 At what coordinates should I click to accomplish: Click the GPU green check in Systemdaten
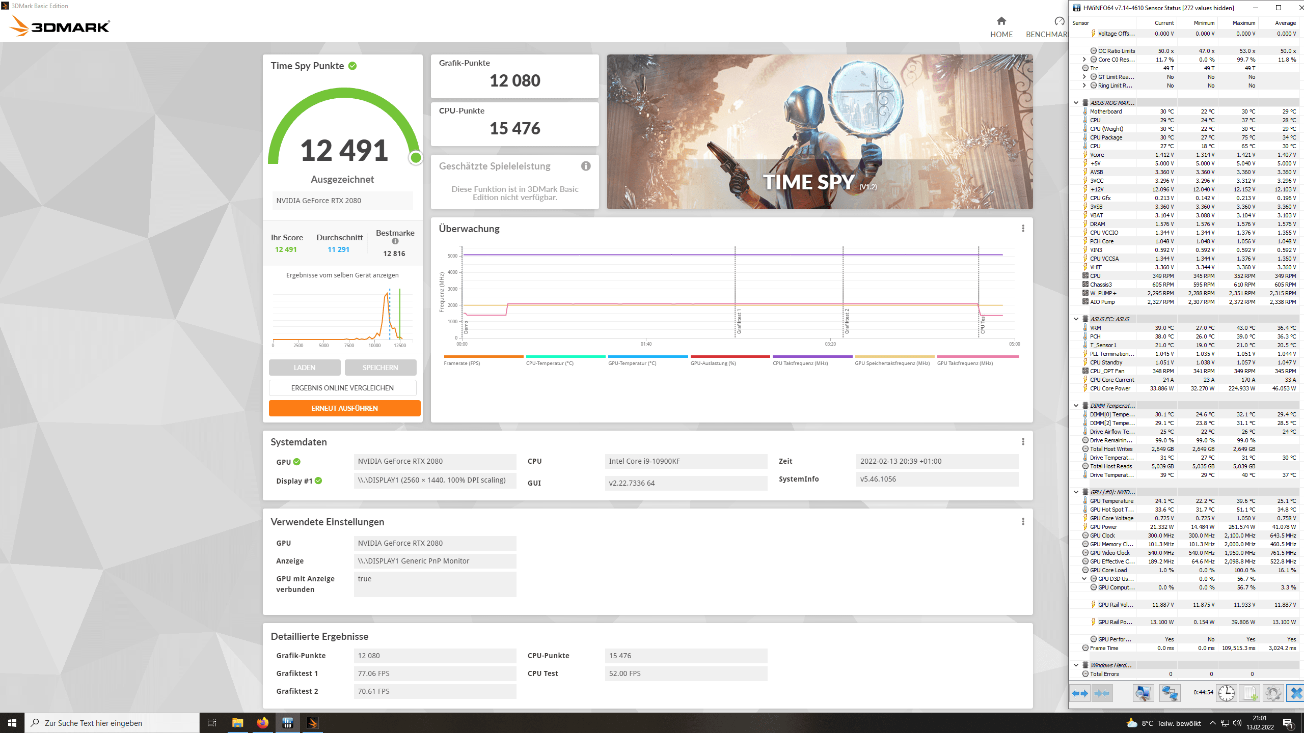pos(297,462)
